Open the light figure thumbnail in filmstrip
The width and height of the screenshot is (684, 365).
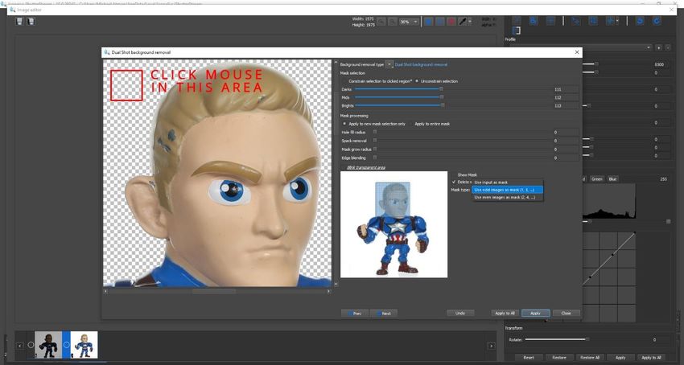(x=84, y=345)
